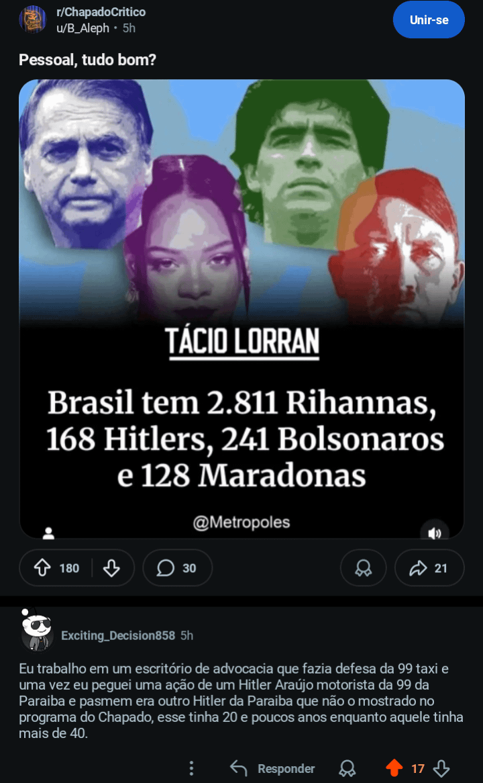The height and width of the screenshot is (783, 483).
Task: Open the Metropoles video thumbnail
Action: pyautogui.click(x=241, y=309)
